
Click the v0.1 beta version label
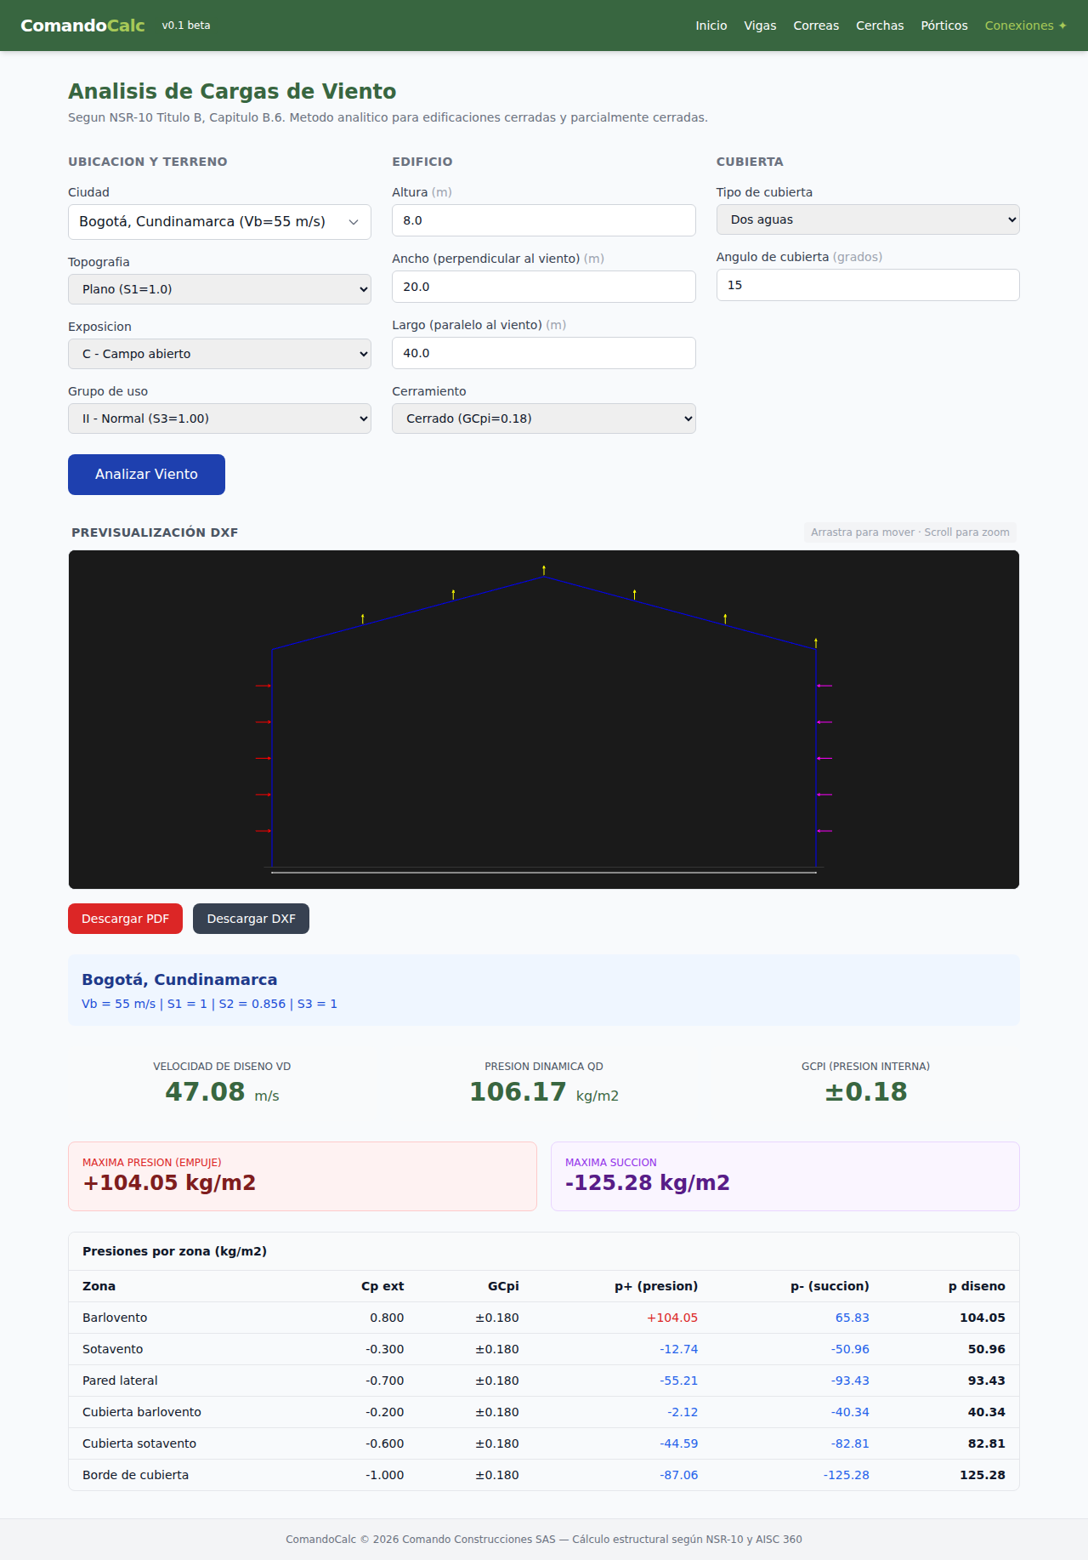(186, 26)
